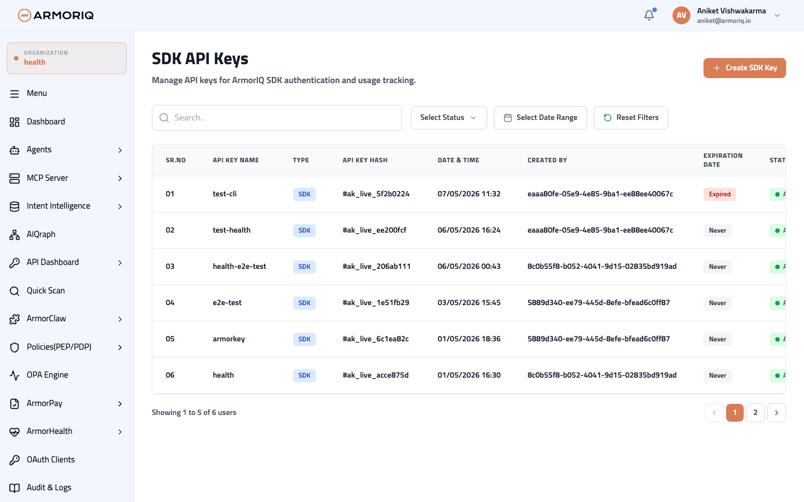Click the API KEY NAME column header
The image size is (804, 502).
[x=236, y=160]
